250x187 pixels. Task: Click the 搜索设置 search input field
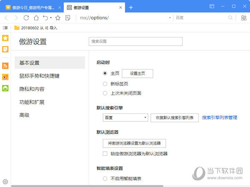click(135, 42)
